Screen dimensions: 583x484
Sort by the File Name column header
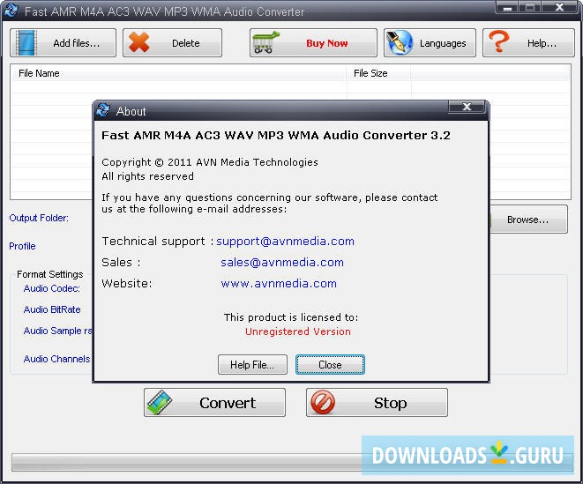tap(179, 73)
